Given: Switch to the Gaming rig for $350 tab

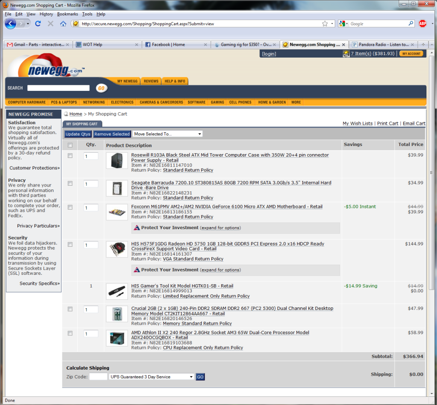Looking at the screenshot, I should point(245,44).
